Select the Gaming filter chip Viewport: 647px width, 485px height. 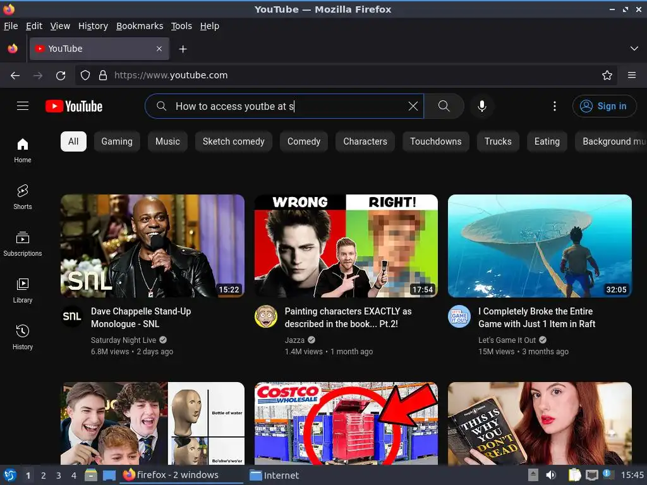click(x=117, y=141)
